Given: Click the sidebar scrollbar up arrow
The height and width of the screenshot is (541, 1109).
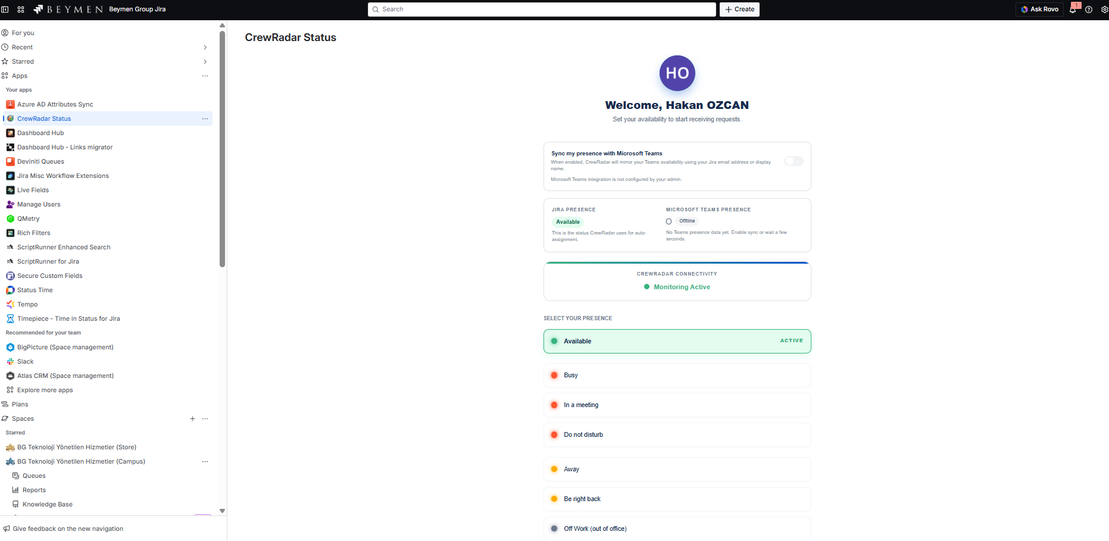Looking at the screenshot, I should click(222, 25).
